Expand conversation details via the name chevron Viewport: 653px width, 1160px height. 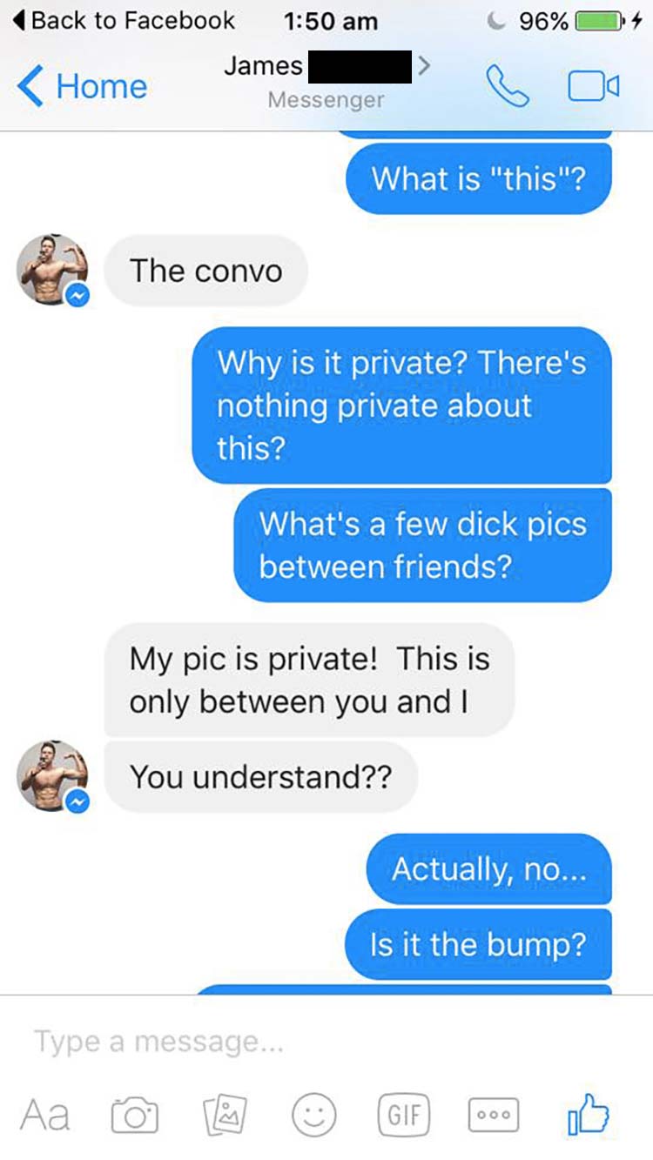[x=424, y=64]
